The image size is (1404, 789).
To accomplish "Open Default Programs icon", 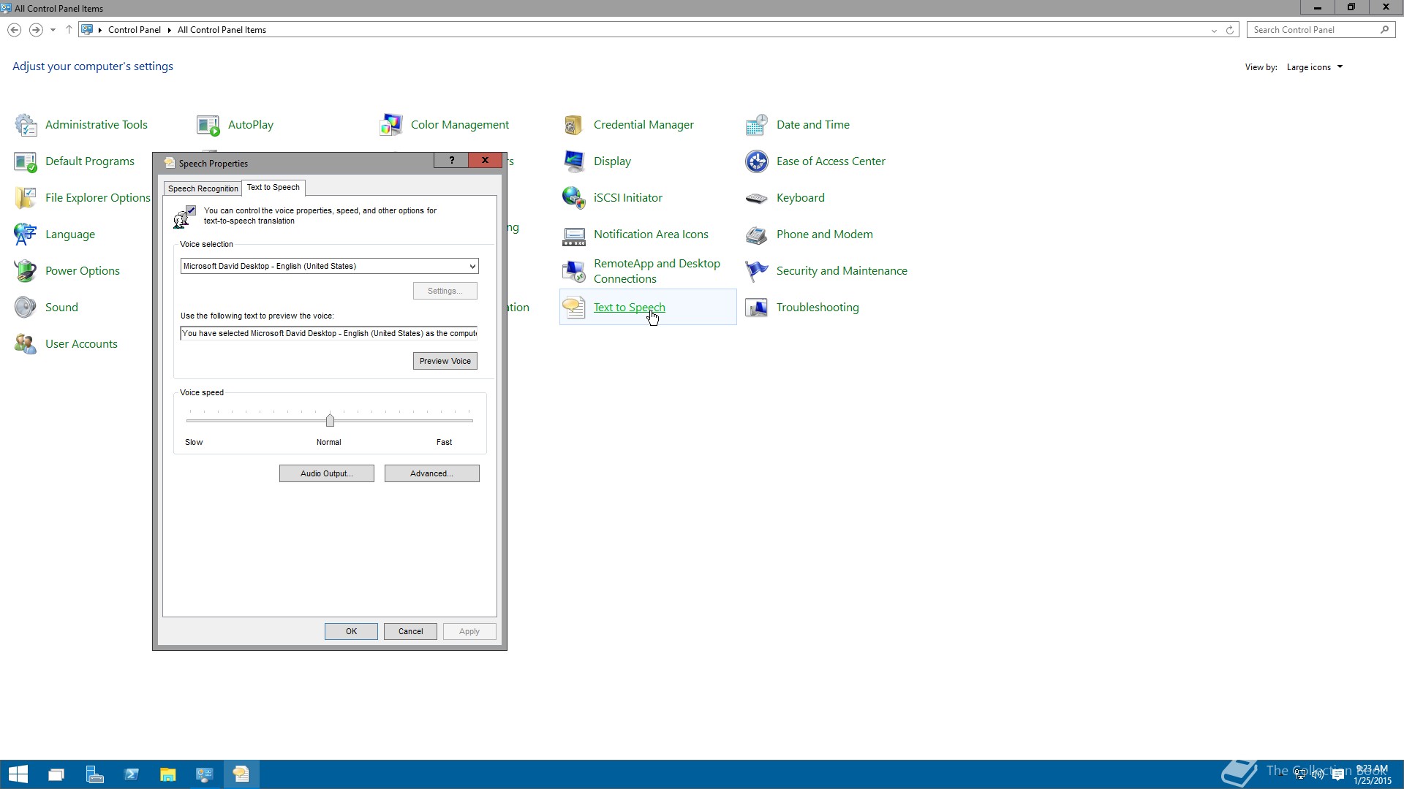I will 26,161.
